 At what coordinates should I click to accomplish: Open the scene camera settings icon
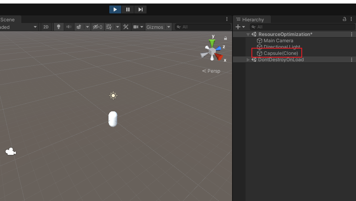pos(136,27)
